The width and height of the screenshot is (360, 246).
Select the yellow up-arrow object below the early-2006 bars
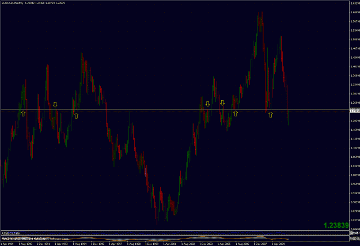[x=236, y=113]
